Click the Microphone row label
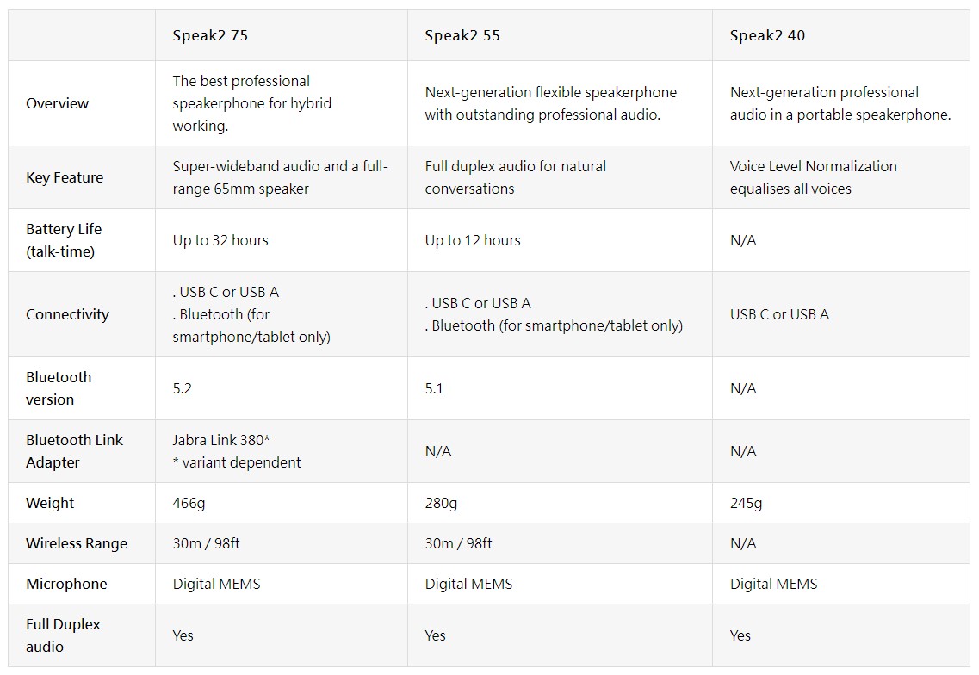Screen dimensions: 979x675 coord(66,585)
